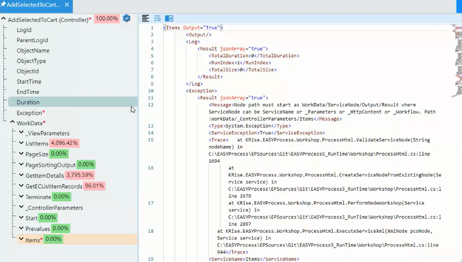This screenshot has height=262, width=462.
Task: Select the LogId tree item
Action: click(24, 30)
